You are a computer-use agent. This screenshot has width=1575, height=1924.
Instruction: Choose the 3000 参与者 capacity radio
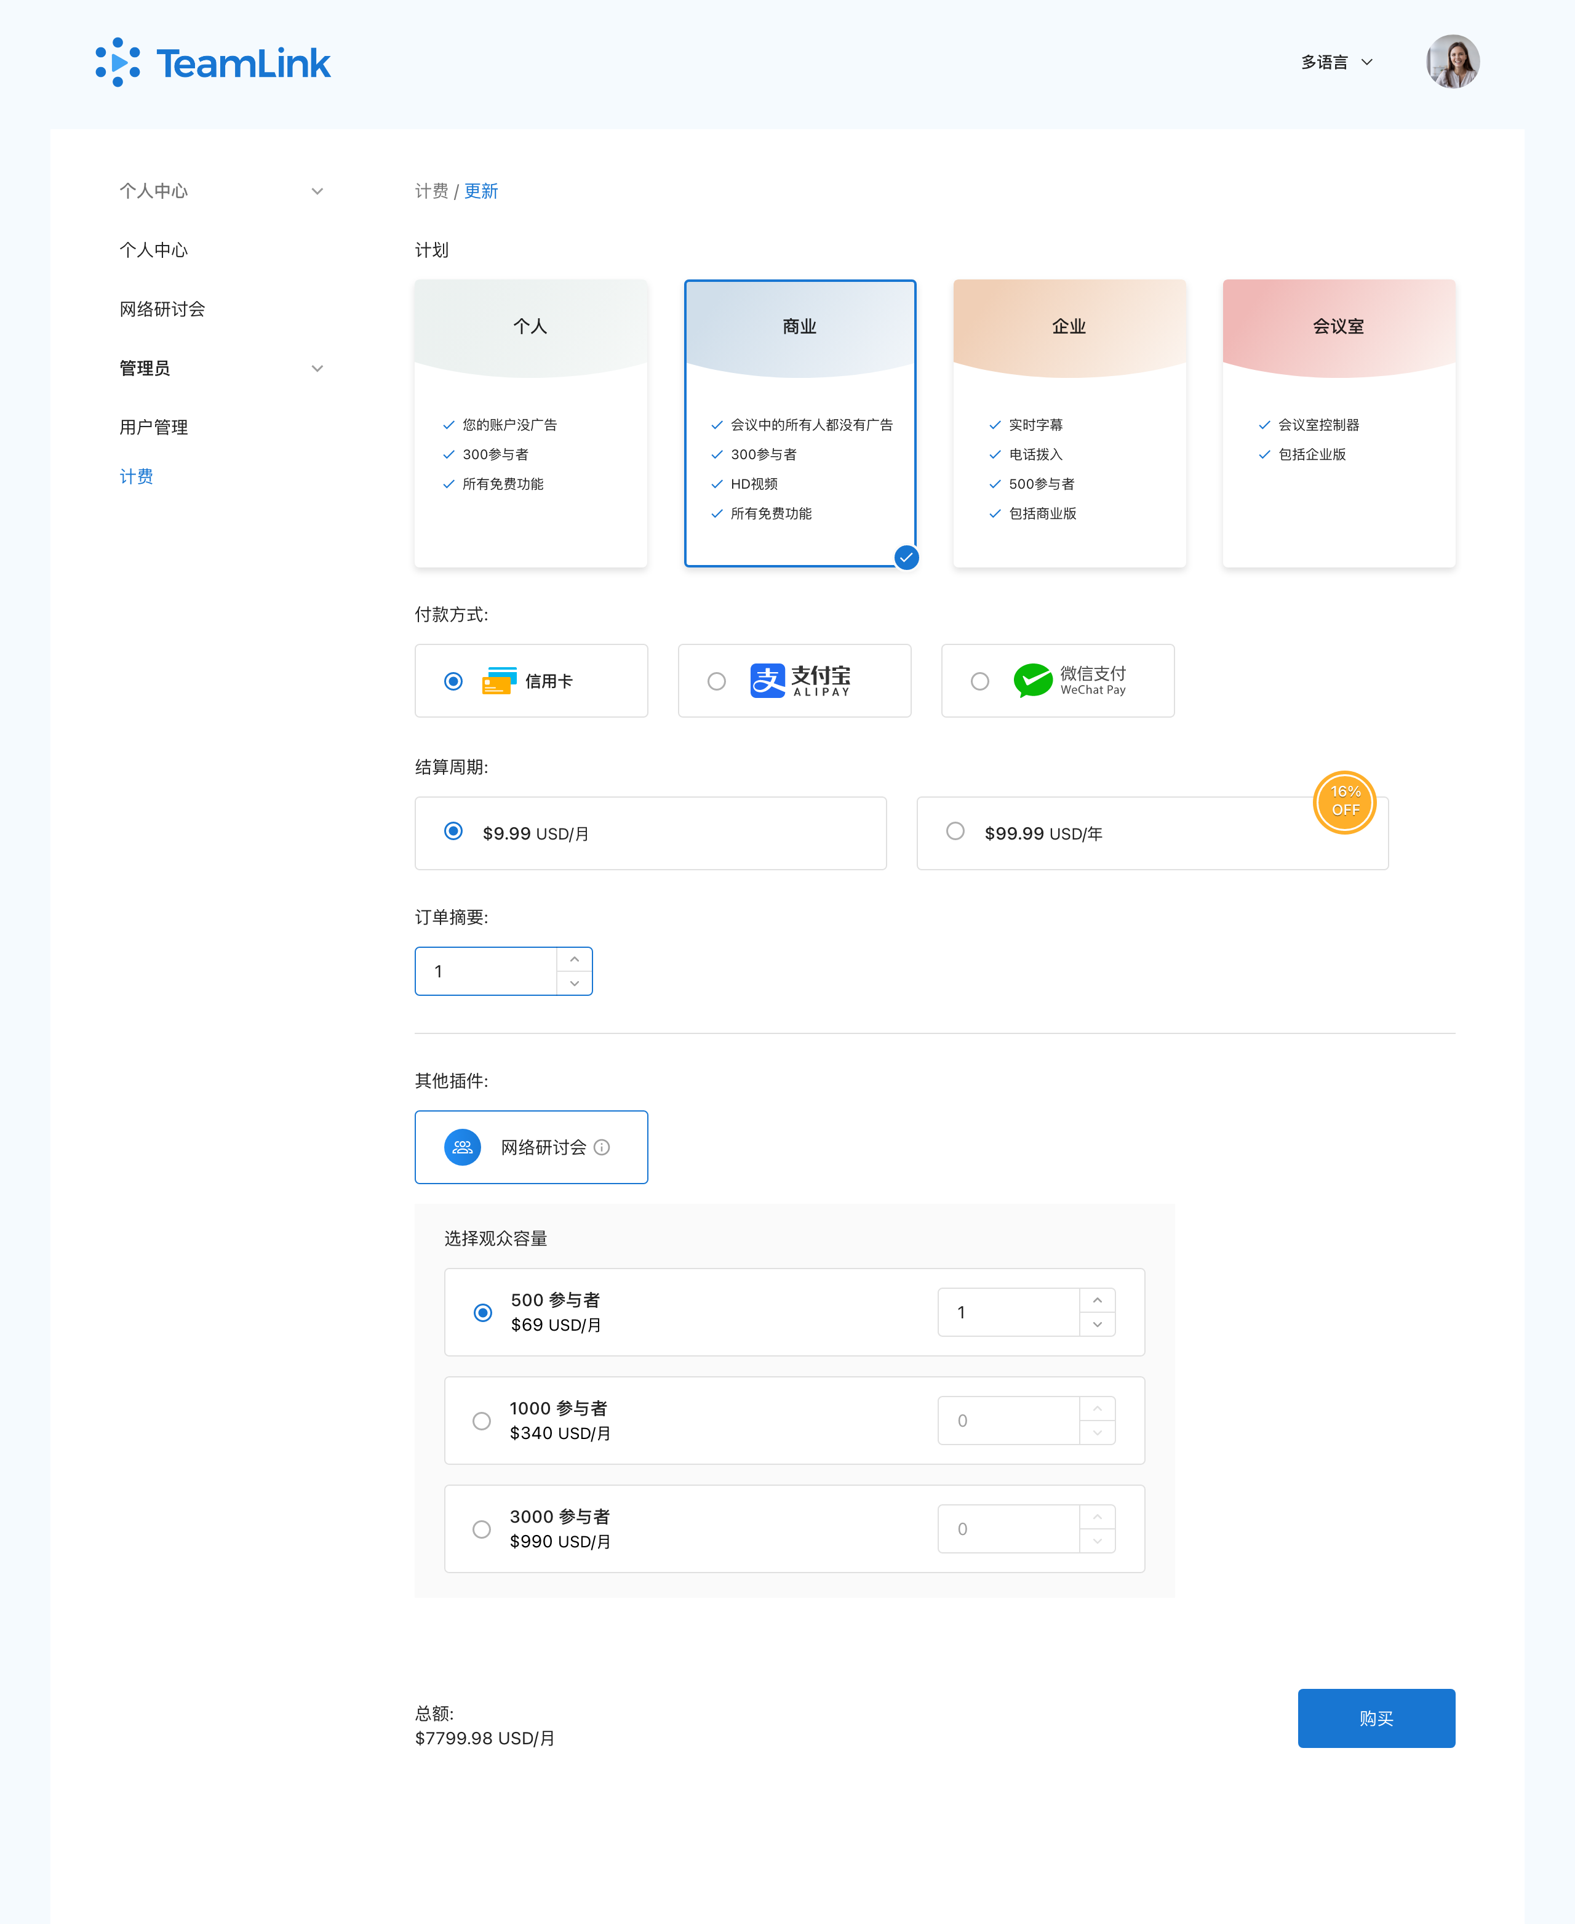click(482, 1529)
